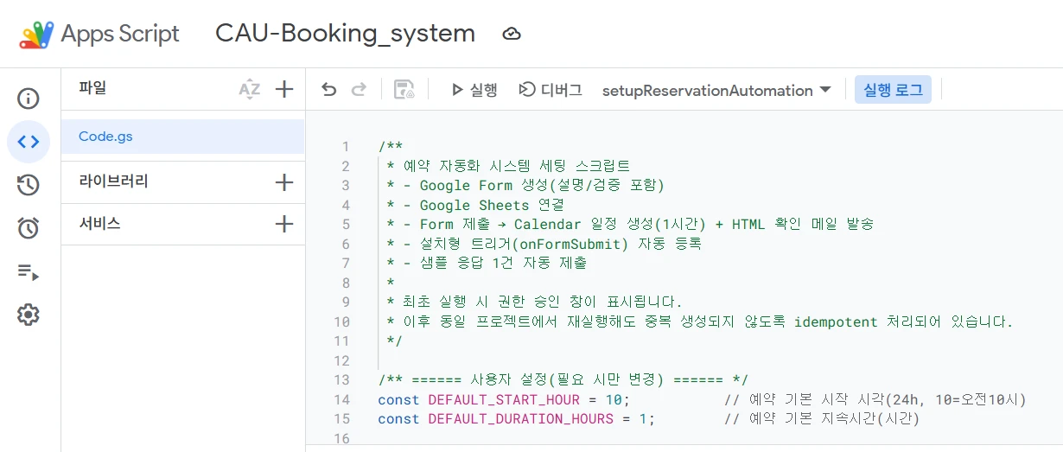Click the 디버그 debug button
Viewport: 1063px width, 452px height.
(550, 90)
